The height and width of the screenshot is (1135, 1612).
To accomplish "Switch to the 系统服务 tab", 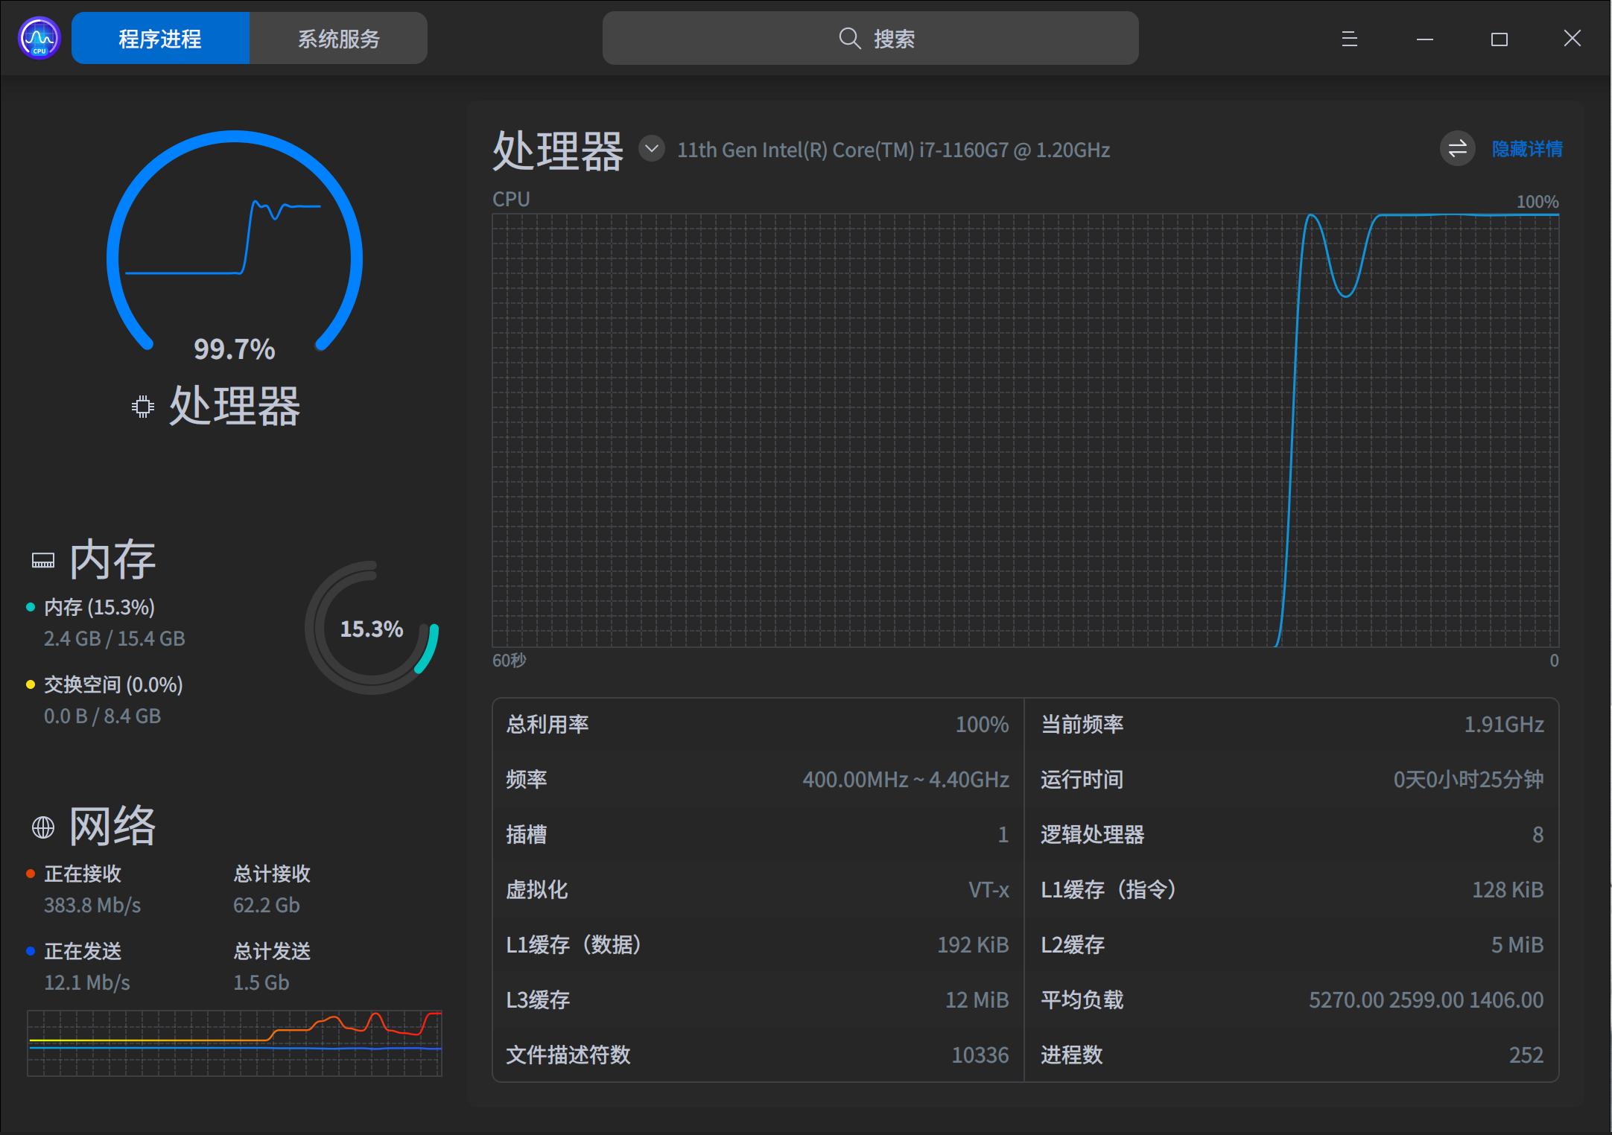I will 339,38.
